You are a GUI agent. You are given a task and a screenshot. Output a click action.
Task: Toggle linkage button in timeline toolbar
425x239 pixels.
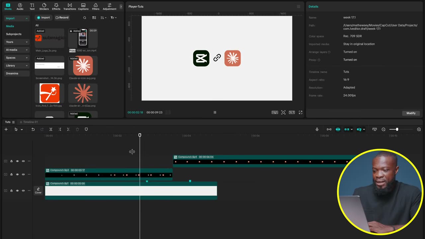347,129
